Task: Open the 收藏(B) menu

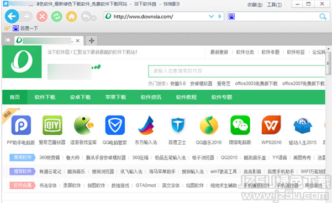Action: click(x=255, y=4)
